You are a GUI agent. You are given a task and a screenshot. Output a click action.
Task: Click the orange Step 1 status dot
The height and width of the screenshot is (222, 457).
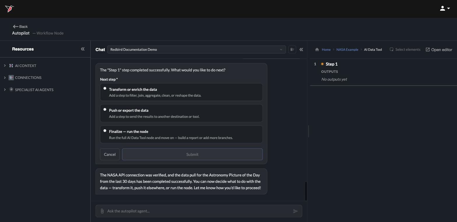(322, 64)
